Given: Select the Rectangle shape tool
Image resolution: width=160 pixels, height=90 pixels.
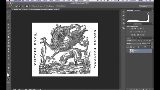Looking at the screenshot, I should pos(8,64).
